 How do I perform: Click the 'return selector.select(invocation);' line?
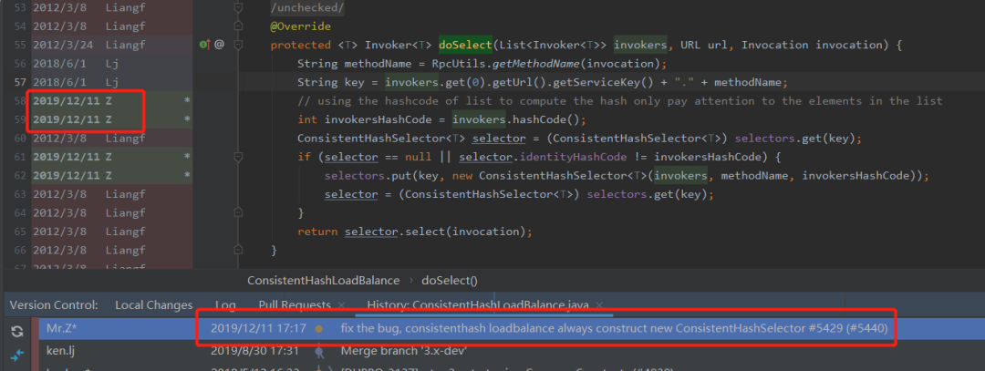click(415, 232)
